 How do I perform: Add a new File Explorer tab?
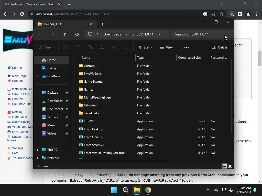[x=102, y=24]
